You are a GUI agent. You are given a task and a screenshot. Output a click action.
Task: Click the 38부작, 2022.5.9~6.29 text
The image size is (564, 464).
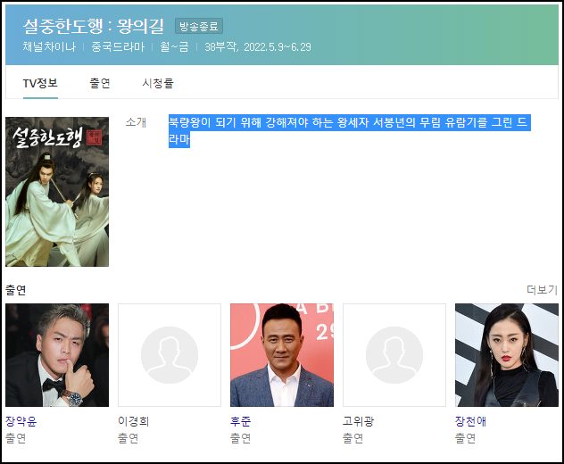coord(258,46)
